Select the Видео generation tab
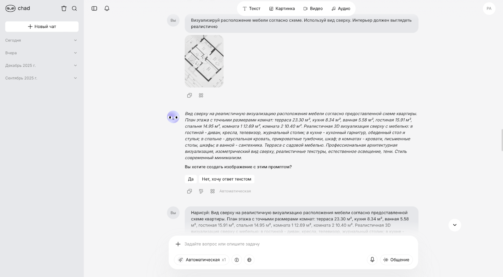The width and height of the screenshot is (503, 277). click(x=312, y=8)
